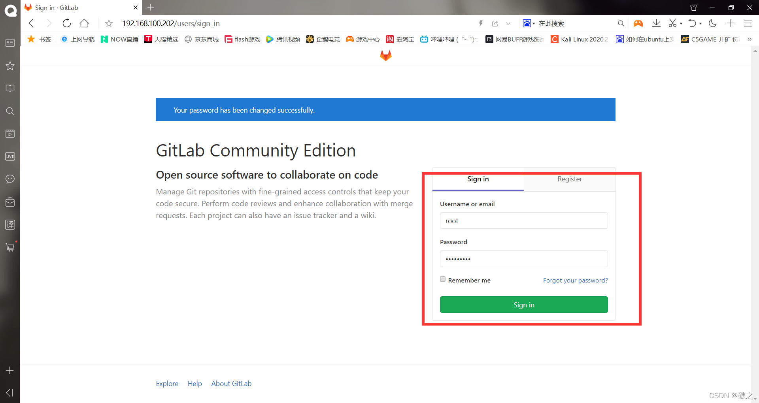Open the sidebar search magnifier
This screenshot has height=403, width=759.
point(10,111)
